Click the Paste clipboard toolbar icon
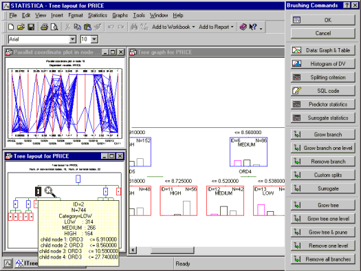 pos(87,27)
